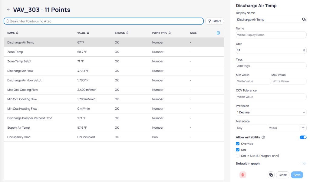Select the Discharge Air Flow row
The image size is (310, 182).
(x=114, y=71)
